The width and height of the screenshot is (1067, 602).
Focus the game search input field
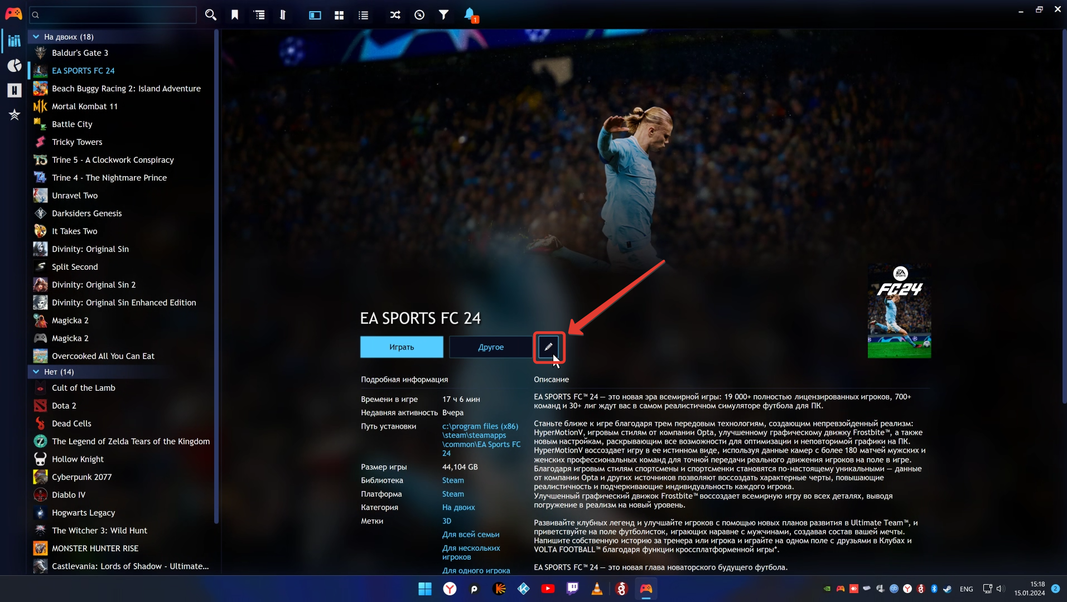point(113,15)
